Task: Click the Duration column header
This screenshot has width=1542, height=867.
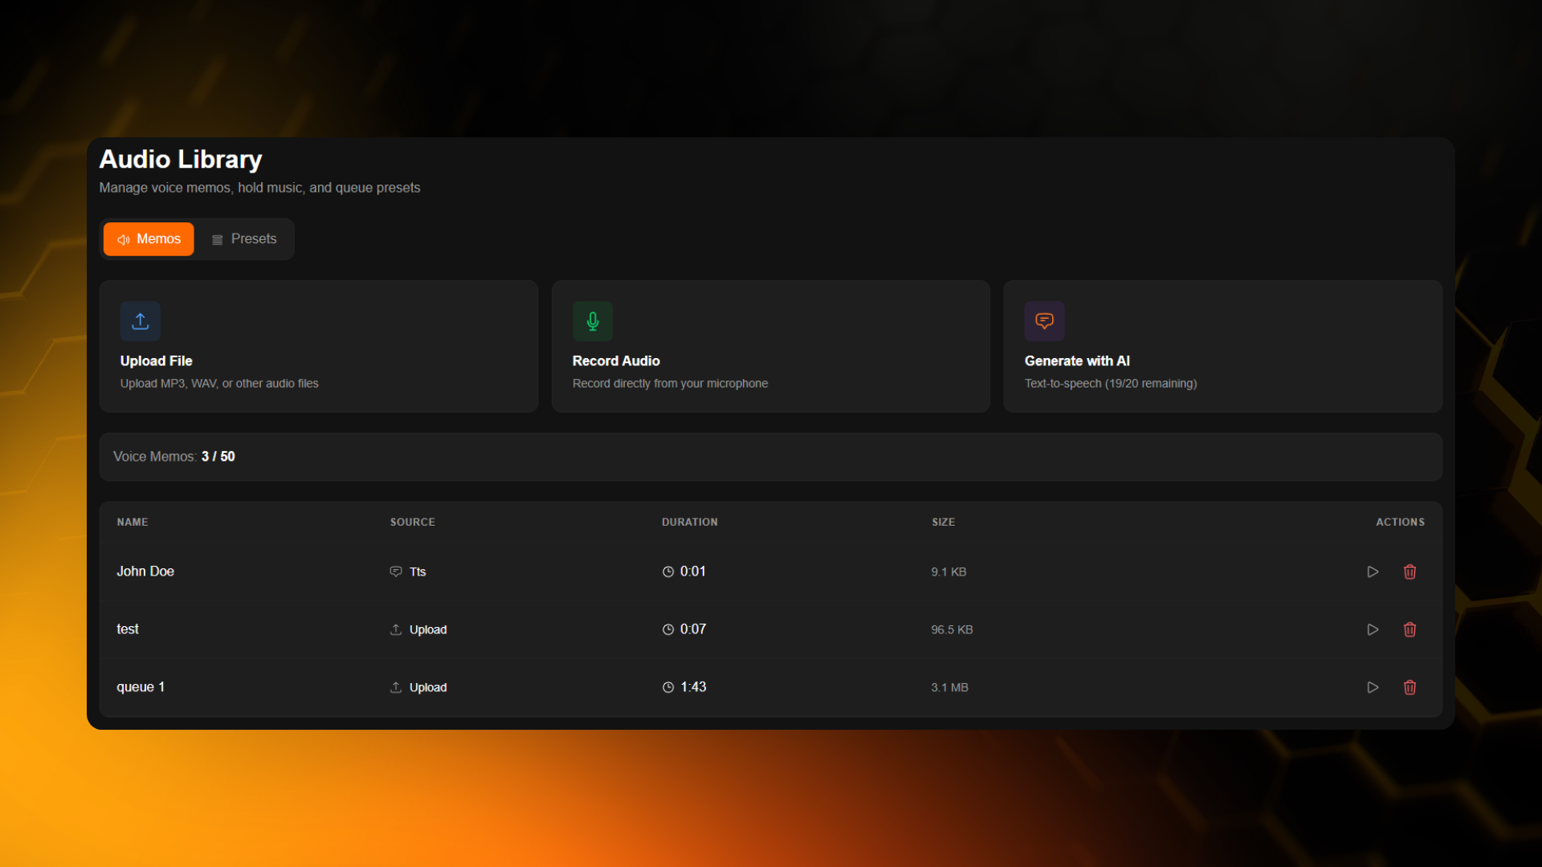Action: point(689,522)
